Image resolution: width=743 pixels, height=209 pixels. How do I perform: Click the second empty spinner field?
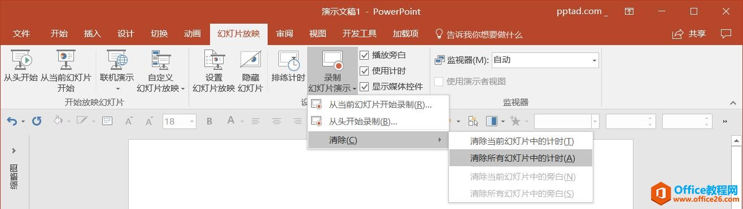tap(687, 121)
